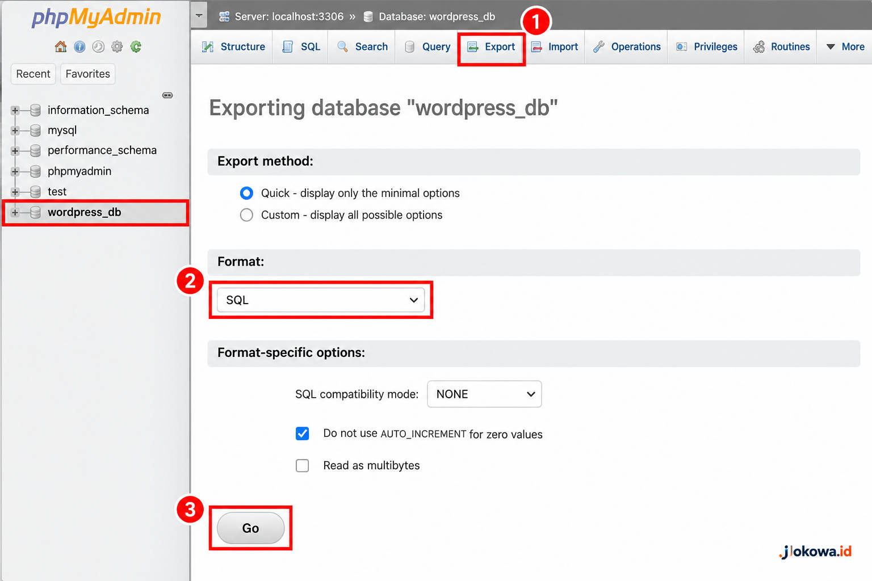
Task: Open SQL compatibility mode dropdown
Action: point(484,394)
